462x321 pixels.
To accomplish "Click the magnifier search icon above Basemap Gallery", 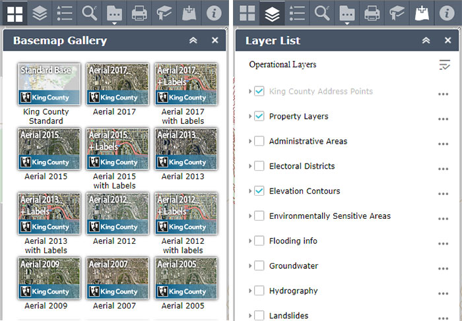I will (89, 13).
